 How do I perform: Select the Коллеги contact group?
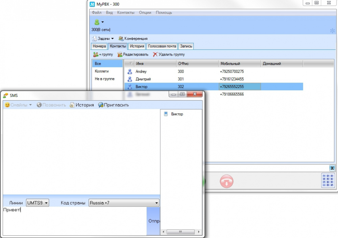pos(102,71)
